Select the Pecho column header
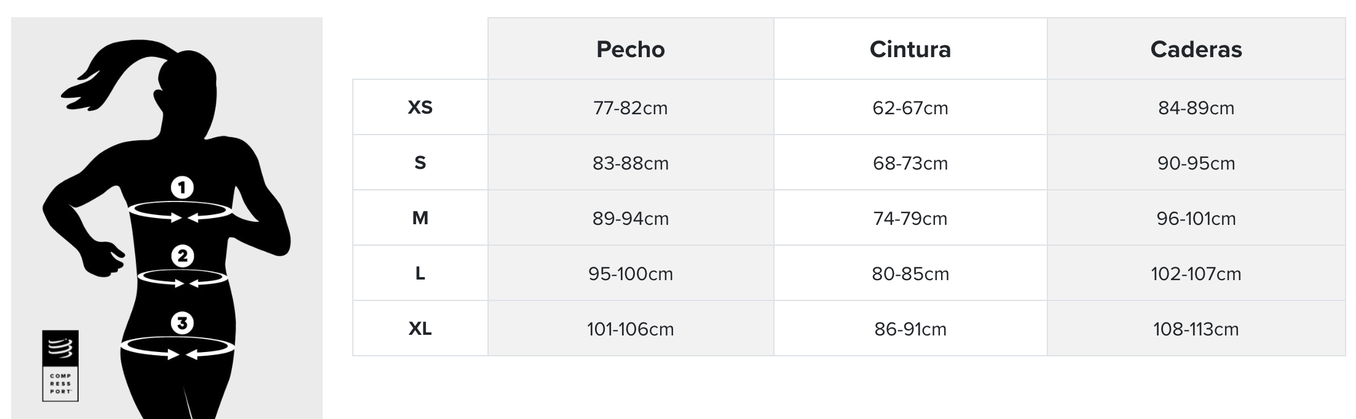 pos(631,49)
